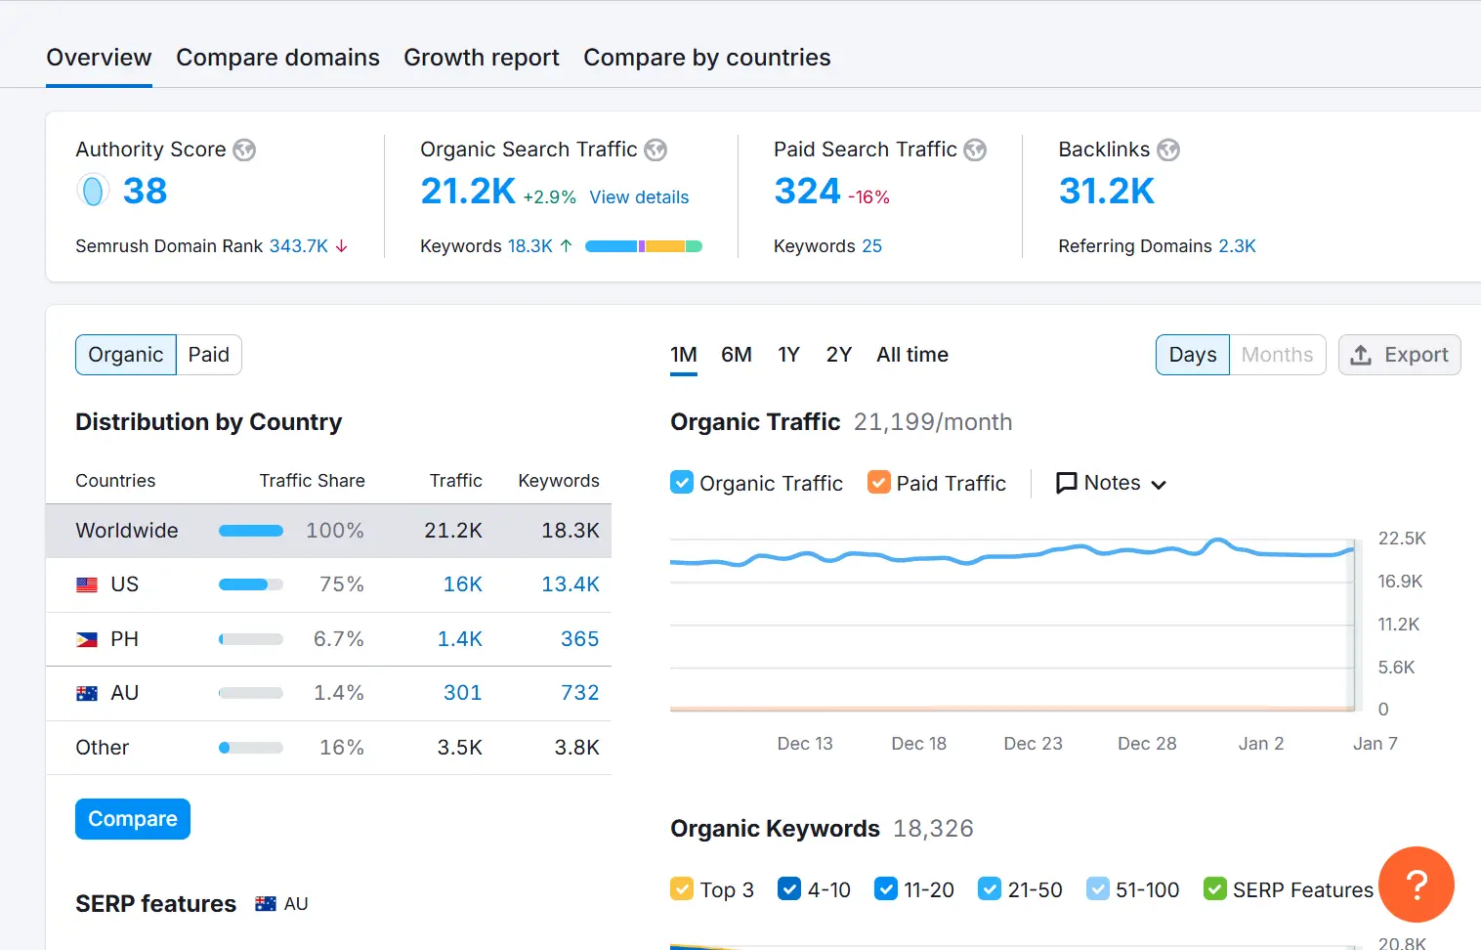The width and height of the screenshot is (1481, 950).
Task: Click the Export button
Action: point(1400,355)
